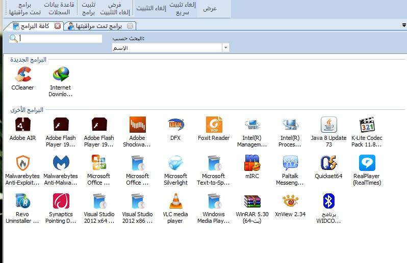Select the Revo Uninstaller icon
The height and width of the screenshot is (263, 407).
pyautogui.click(x=23, y=201)
